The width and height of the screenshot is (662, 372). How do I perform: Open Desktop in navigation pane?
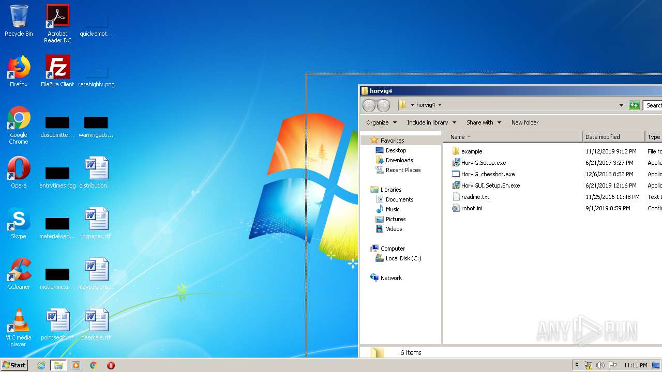[391, 150]
